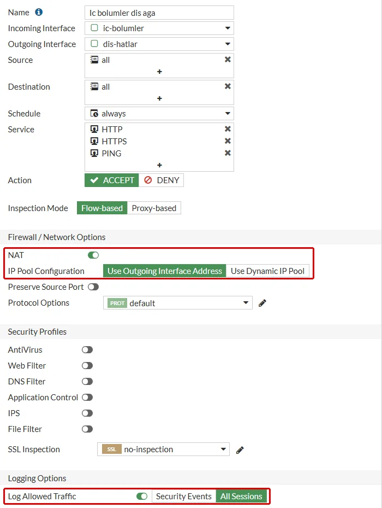Toggle the NAT switch
Viewport: 382px width, 508px height.
pos(93,255)
